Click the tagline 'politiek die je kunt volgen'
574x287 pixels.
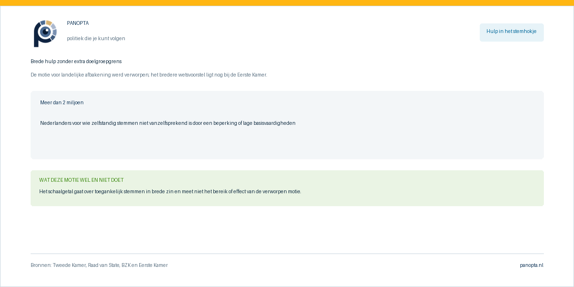coord(96,38)
